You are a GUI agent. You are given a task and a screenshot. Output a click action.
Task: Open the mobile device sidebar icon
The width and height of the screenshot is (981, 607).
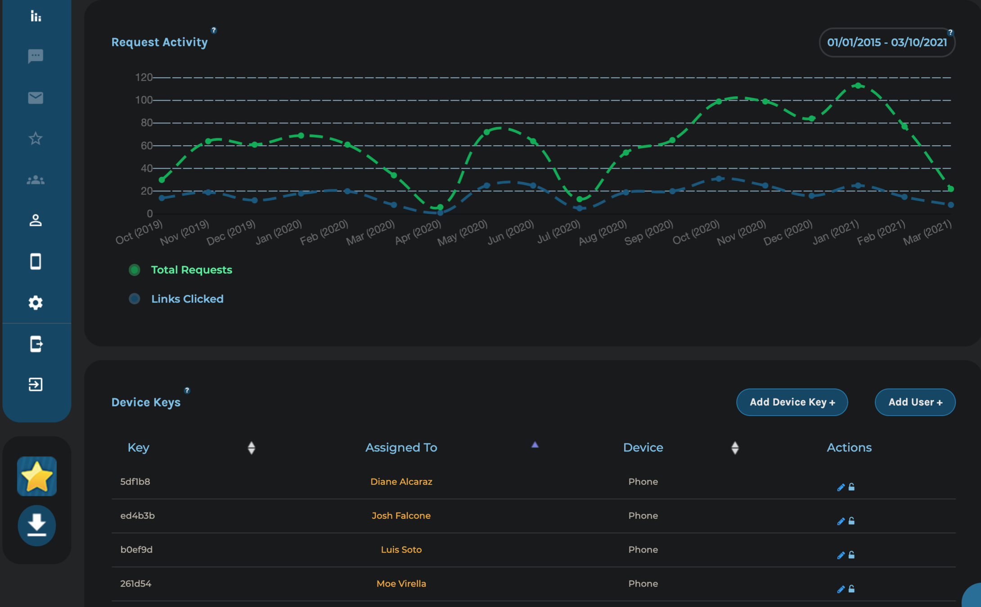pyautogui.click(x=36, y=261)
